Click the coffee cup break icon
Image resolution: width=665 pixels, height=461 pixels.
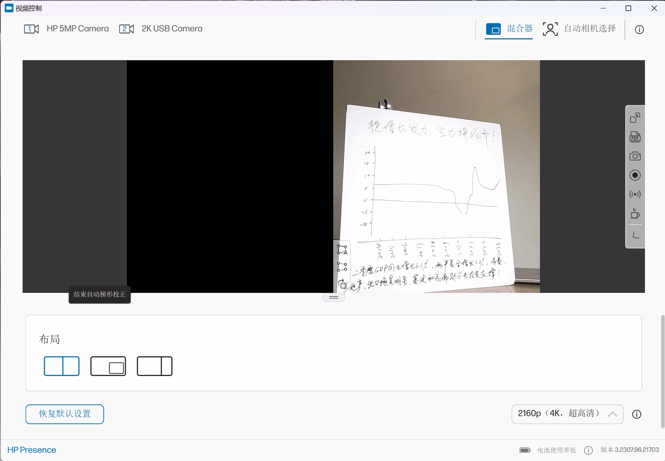pos(635,214)
